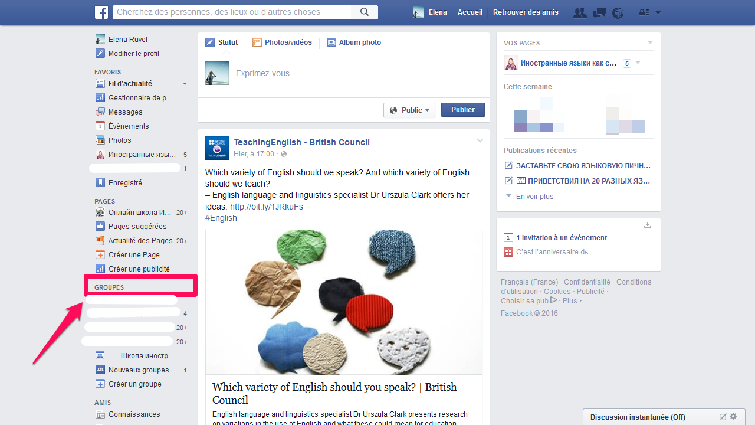Open the Public audience dropdown
This screenshot has width=755, height=425.
click(x=409, y=110)
